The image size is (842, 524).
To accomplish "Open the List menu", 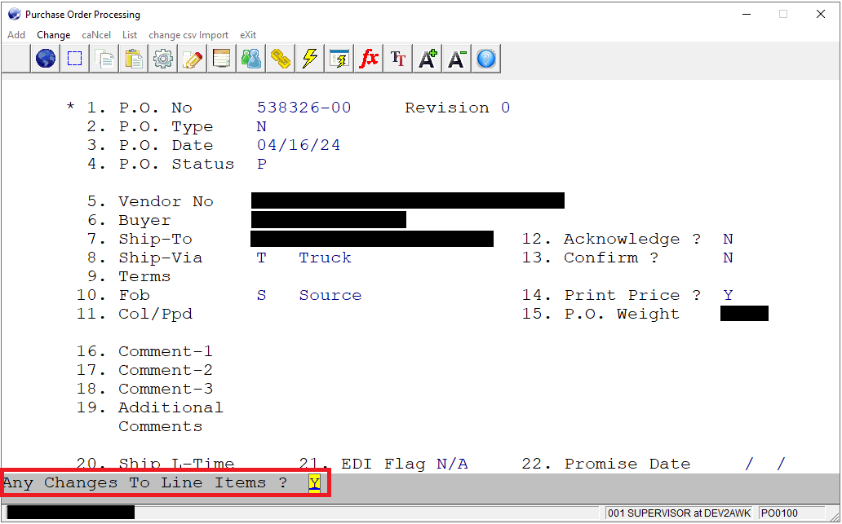I will 130,35.
